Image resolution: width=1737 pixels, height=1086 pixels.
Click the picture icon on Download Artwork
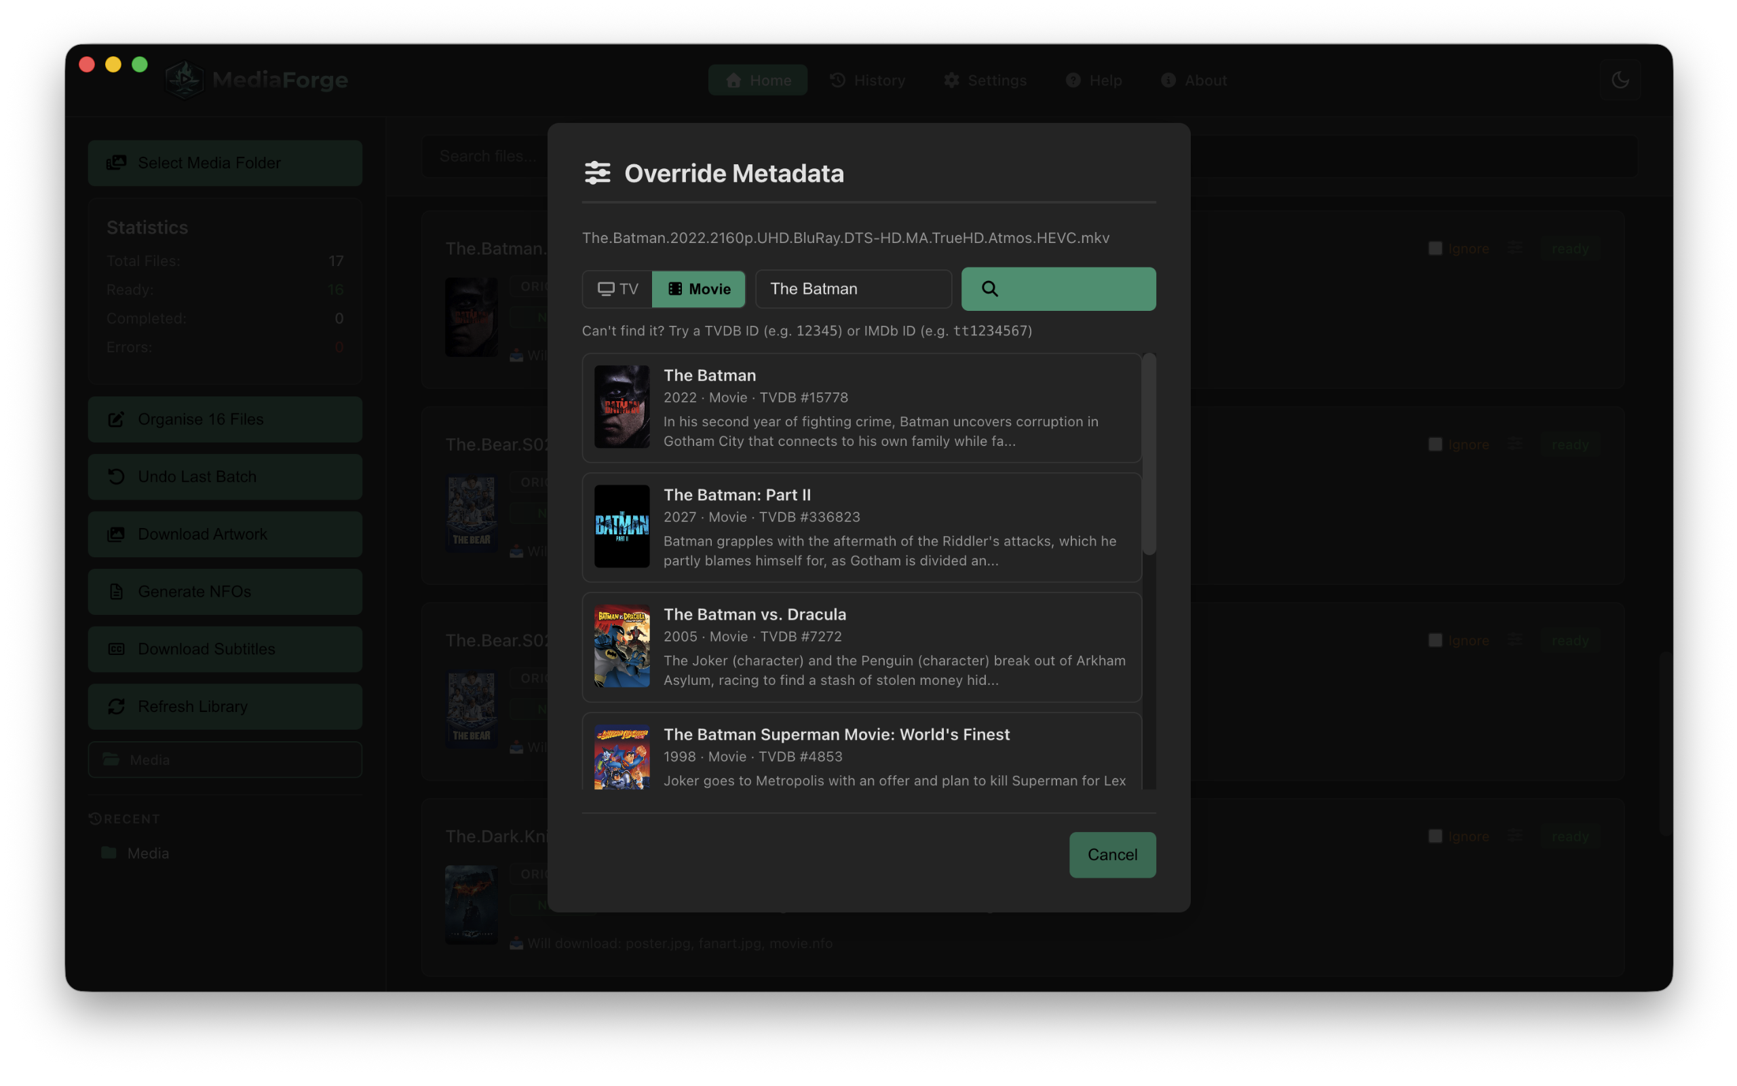pos(117,533)
